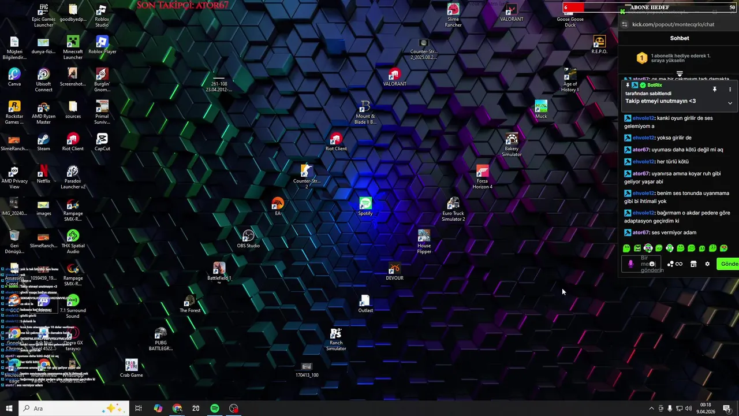The image size is (739, 416).
Task: Open Task View from the taskbar
Action: pyautogui.click(x=139, y=408)
